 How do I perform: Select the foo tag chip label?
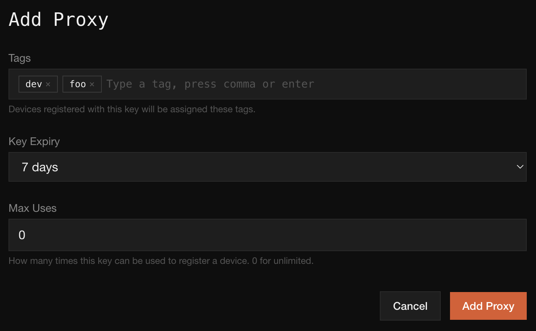tap(78, 84)
